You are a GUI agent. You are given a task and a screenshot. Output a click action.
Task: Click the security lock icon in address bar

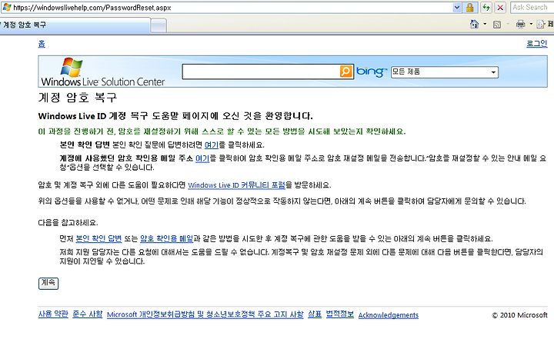(470, 8)
